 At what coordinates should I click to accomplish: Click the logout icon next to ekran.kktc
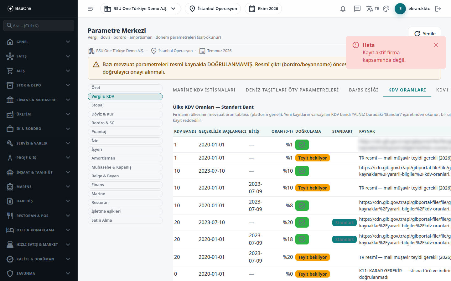[x=438, y=9]
